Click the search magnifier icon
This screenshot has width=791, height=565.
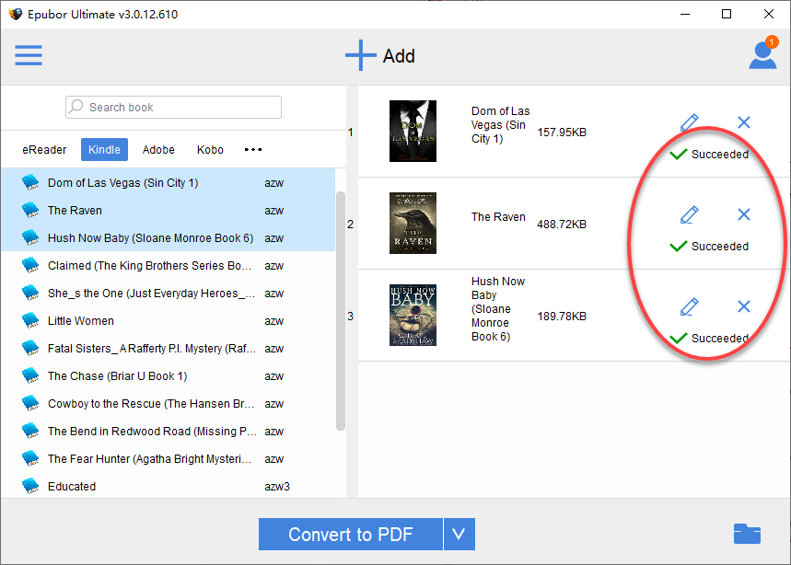coord(76,107)
